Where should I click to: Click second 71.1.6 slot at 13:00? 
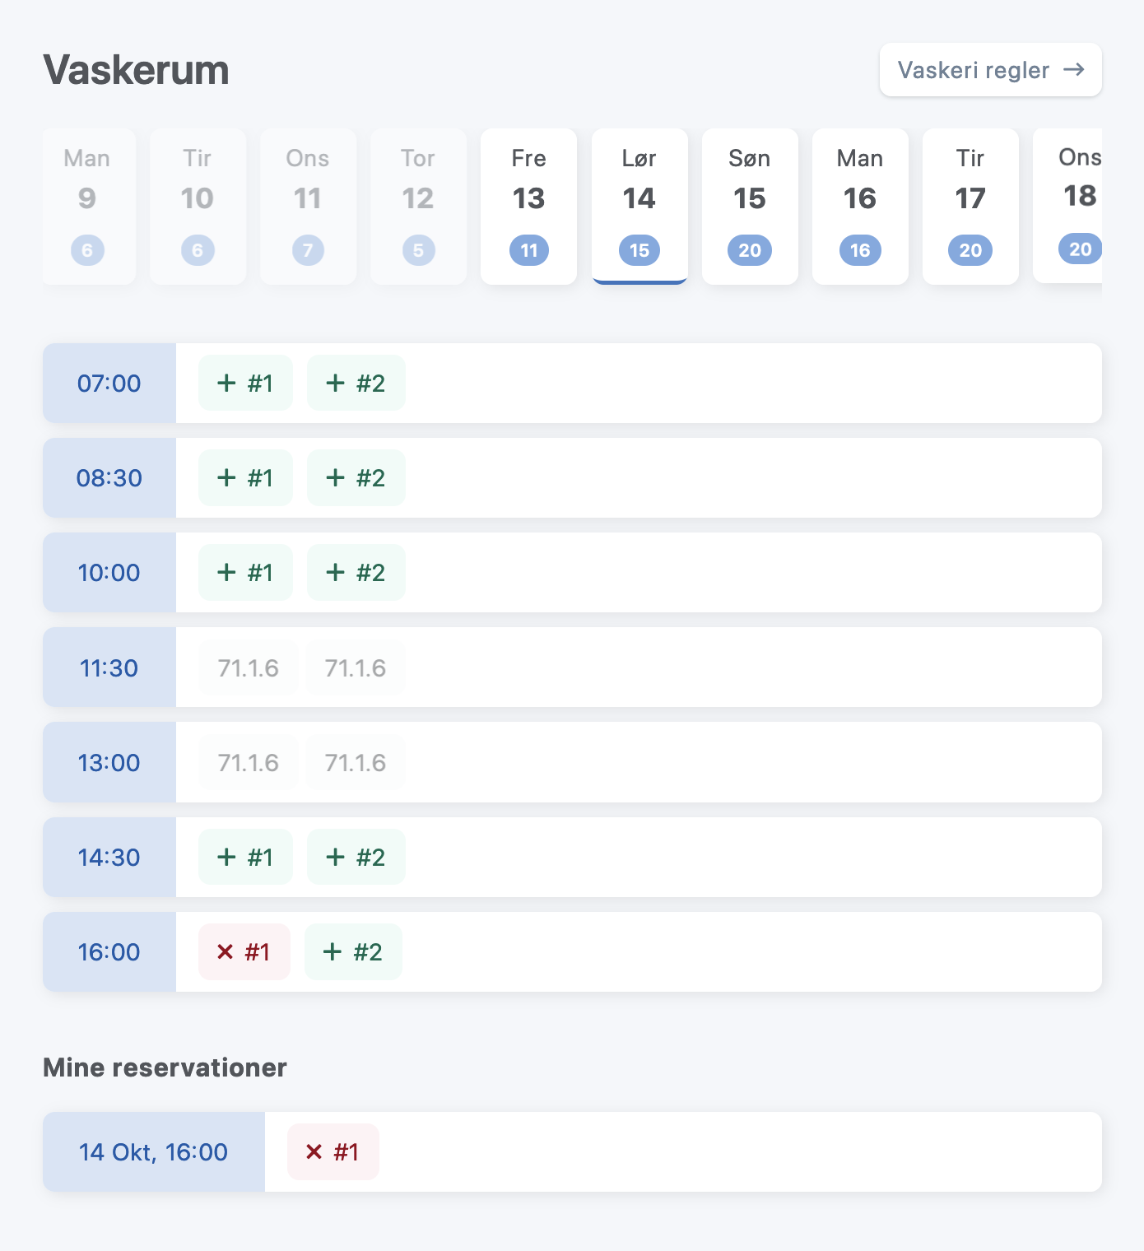(355, 762)
